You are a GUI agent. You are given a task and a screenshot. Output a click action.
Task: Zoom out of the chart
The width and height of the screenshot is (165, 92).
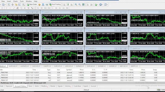(x=80, y=5)
